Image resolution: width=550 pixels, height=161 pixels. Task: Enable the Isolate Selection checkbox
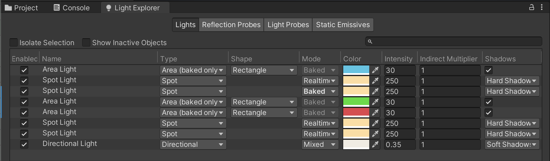[14, 43]
